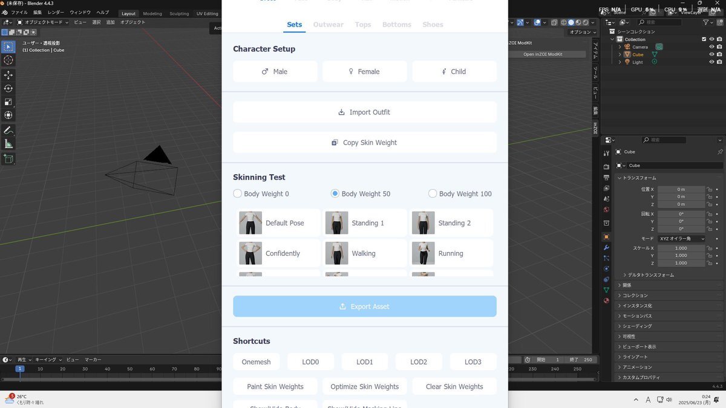The image size is (726, 408).
Task: Select Body Weight 50 radio button
Action: click(335, 193)
